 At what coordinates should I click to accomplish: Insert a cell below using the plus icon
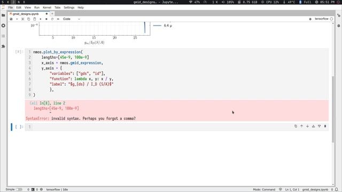[17, 19]
